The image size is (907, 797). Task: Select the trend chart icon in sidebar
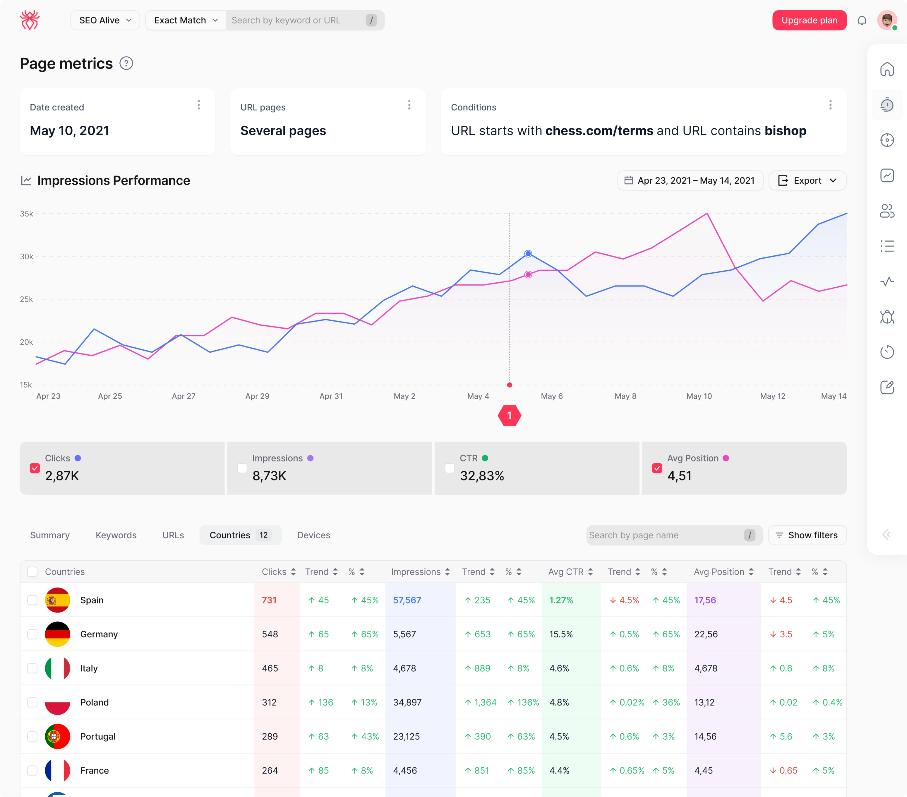887,175
